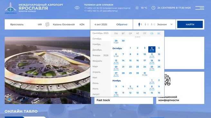
Task: Click the ticket office phone number
Action: (x=101, y=11)
